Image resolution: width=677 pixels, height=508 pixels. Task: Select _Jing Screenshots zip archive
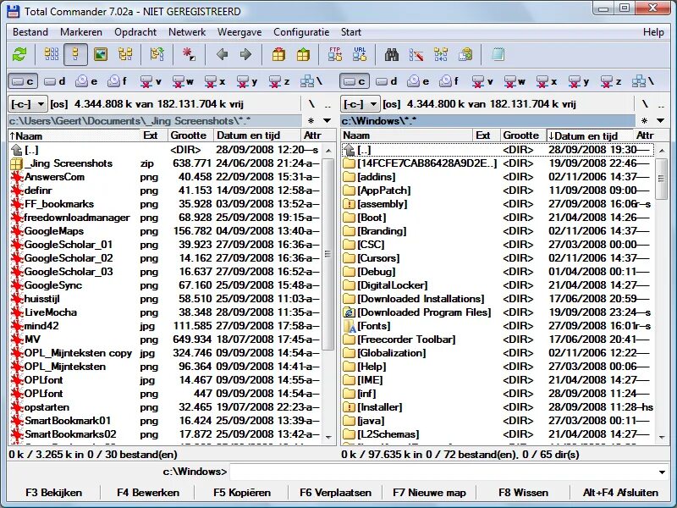[164, 163]
